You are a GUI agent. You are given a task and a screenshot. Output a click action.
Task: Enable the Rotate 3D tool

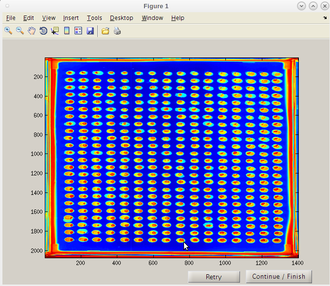coord(43,31)
